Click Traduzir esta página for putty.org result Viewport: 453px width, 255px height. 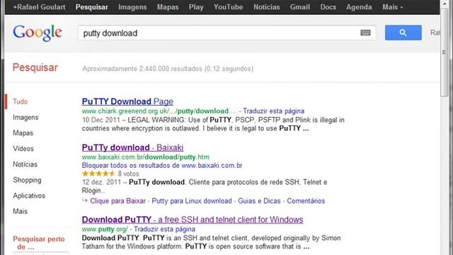164,229
